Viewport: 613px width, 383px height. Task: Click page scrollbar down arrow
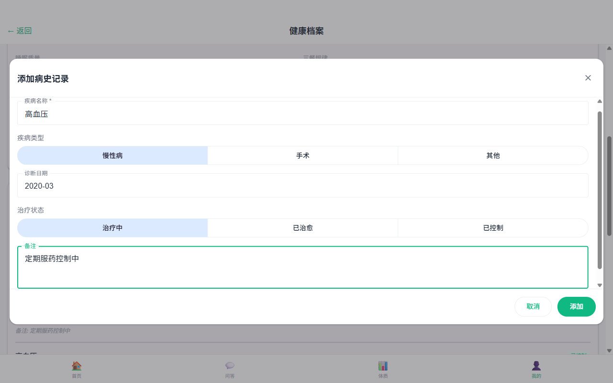(609, 350)
